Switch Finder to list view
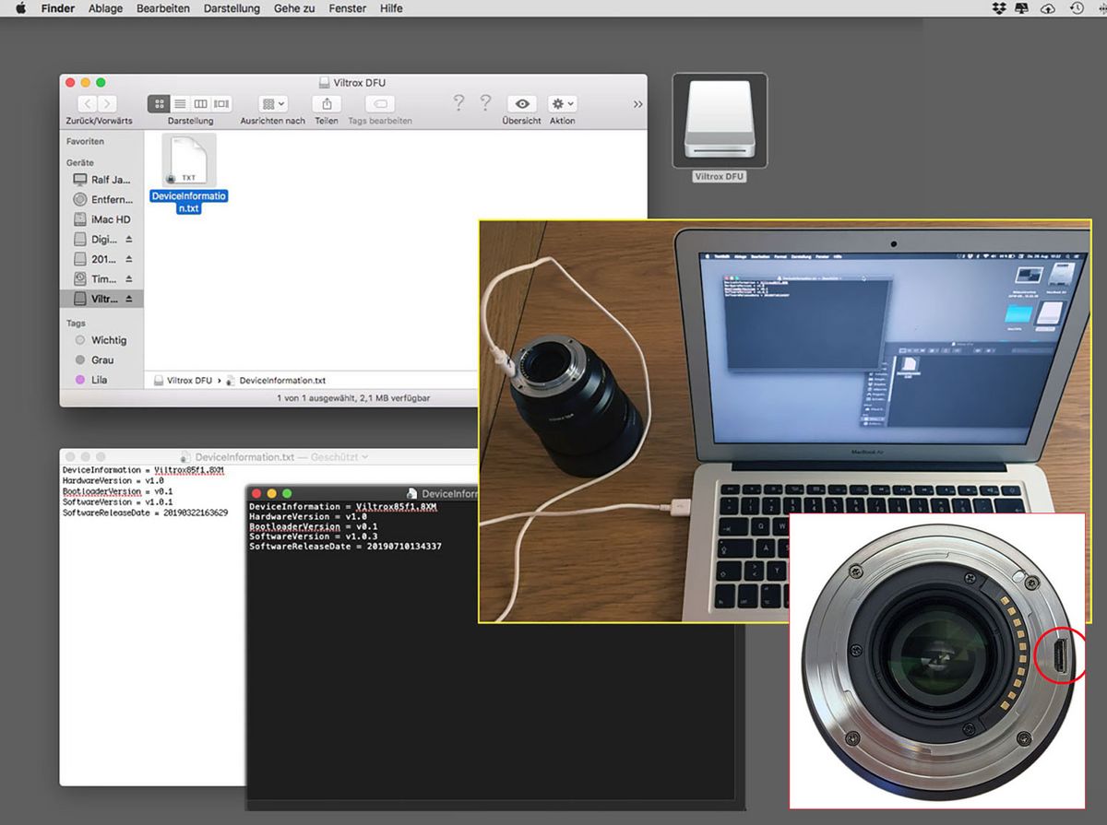The width and height of the screenshot is (1107, 825). point(180,104)
